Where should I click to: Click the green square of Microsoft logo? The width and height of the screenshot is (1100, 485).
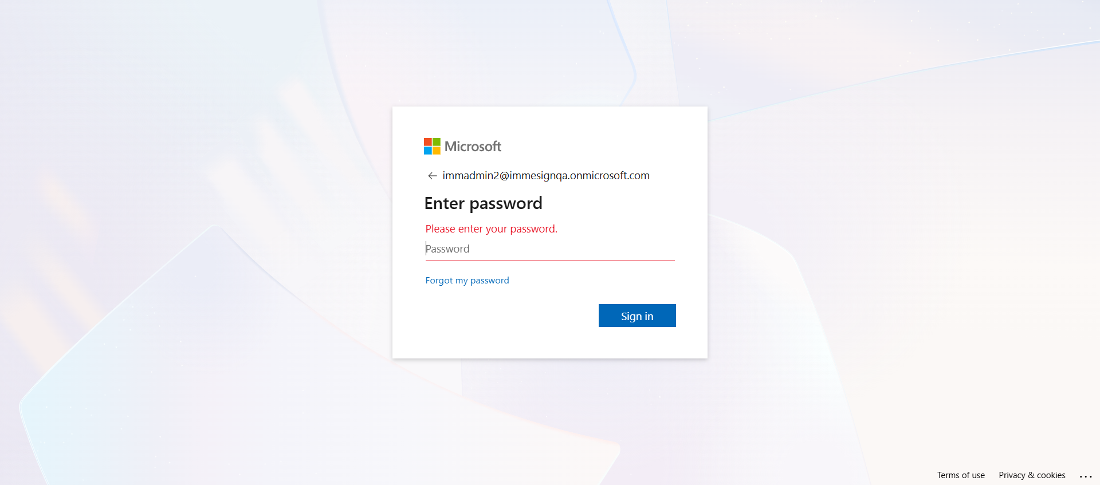point(437,142)
